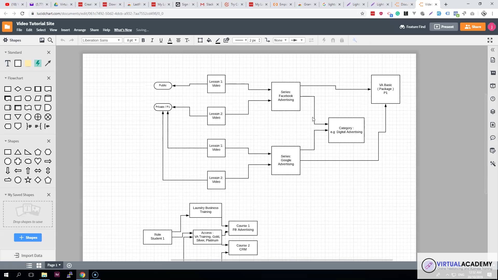Toggle underline text formatting
This screenshot has width=498, height=280.
(x=161, y=40)
